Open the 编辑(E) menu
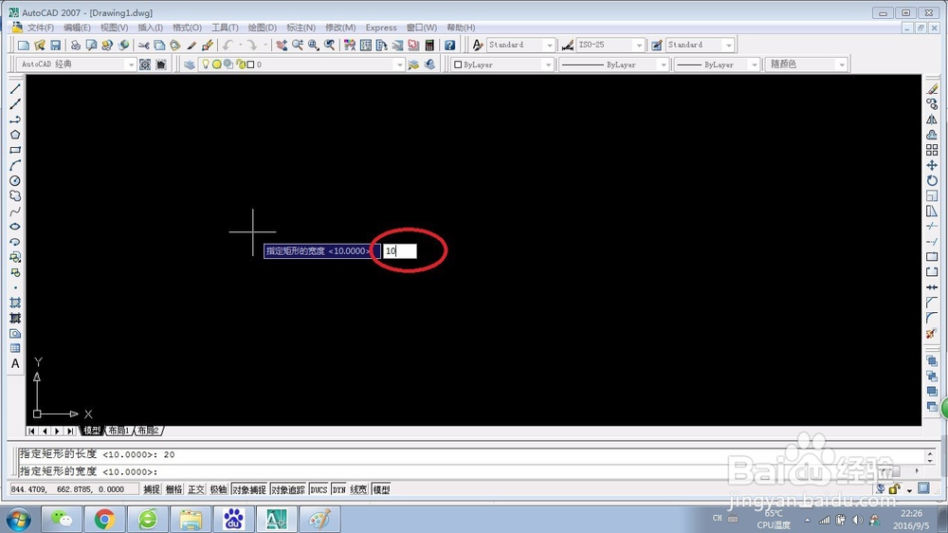Screen dimensions: 948x533 coord(77,28)
